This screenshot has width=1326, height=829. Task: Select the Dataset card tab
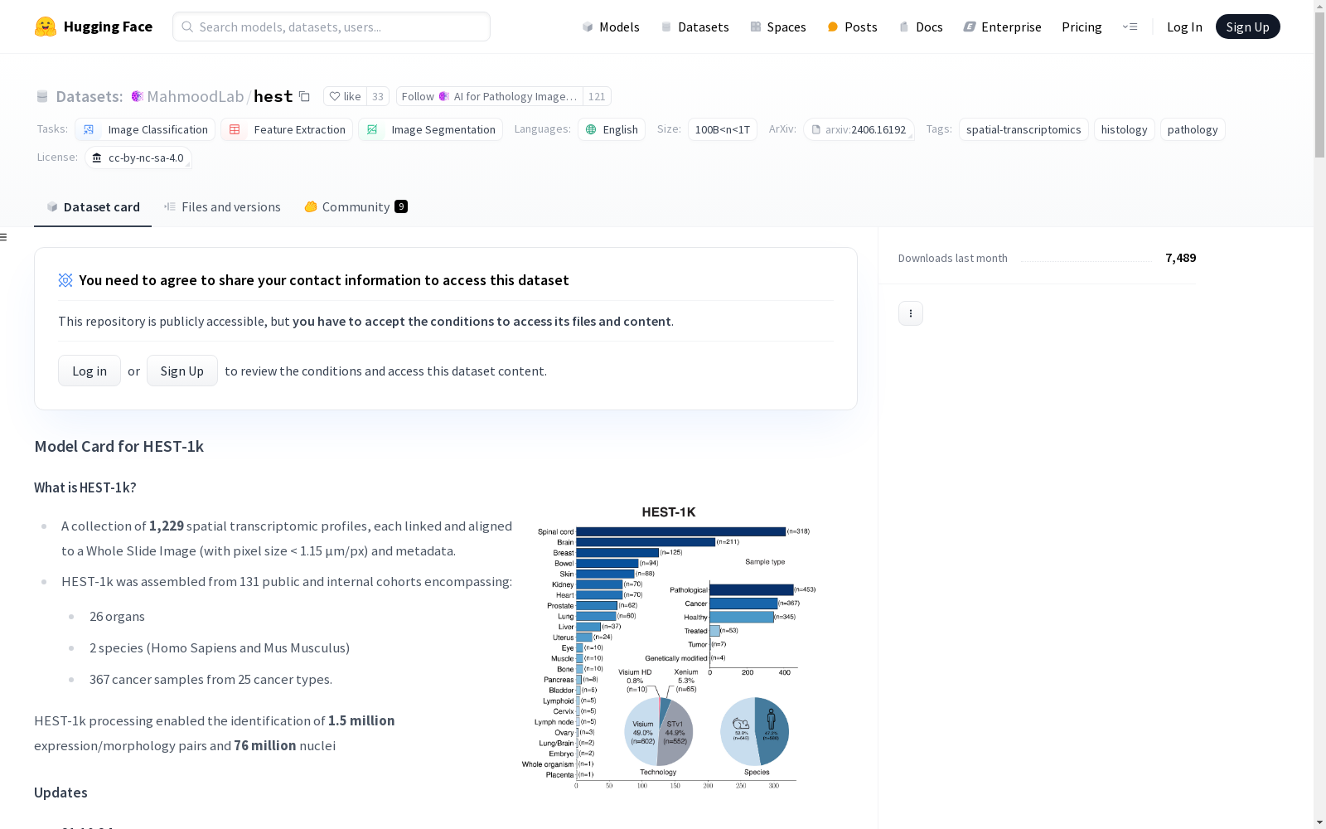tap(93, 207)
